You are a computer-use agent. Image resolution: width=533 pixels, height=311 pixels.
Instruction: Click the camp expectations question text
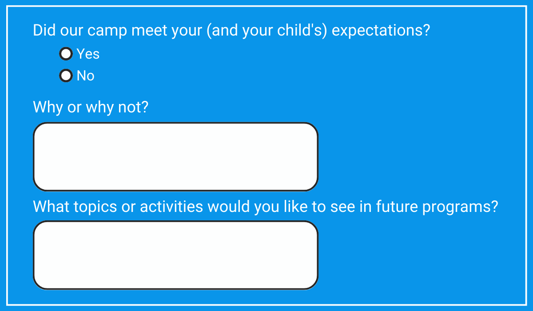(x=231, y=31)
